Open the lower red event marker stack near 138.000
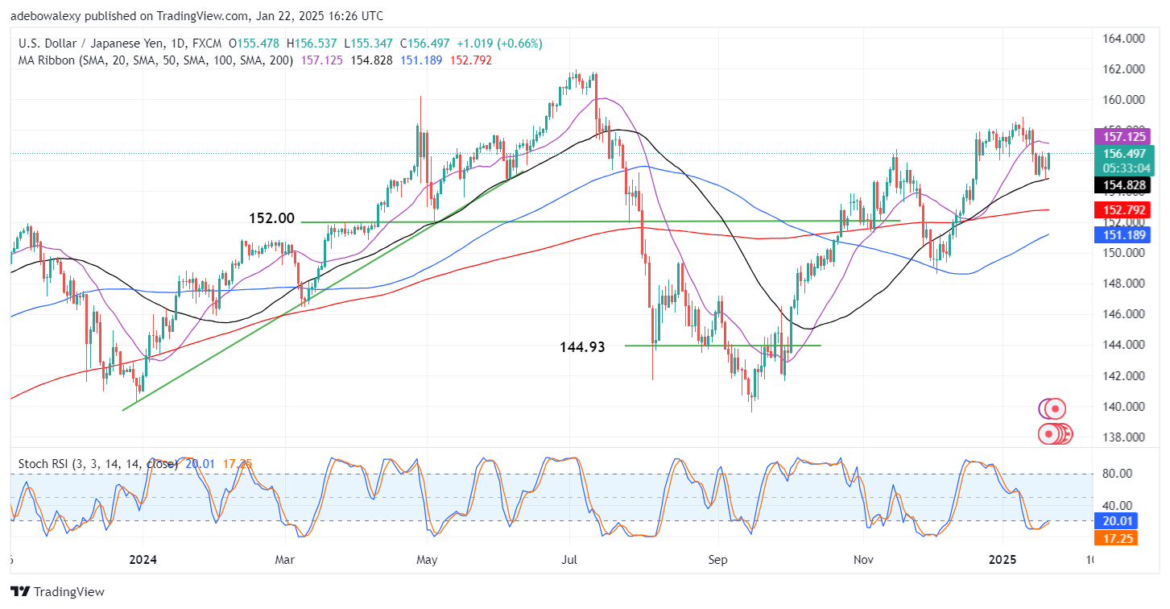Screen dimensions: 1170x609 (x=1055, y=433)
